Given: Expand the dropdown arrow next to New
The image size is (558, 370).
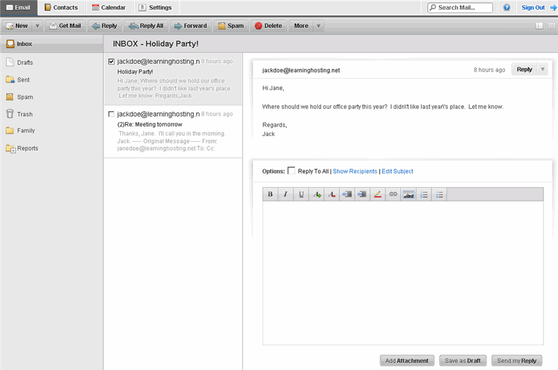Looking at the screenshot, I should click(x=38, y=26).
